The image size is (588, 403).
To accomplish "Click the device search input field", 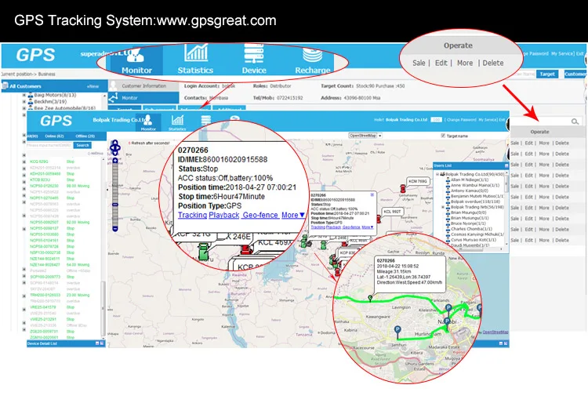I will (49, 145).
